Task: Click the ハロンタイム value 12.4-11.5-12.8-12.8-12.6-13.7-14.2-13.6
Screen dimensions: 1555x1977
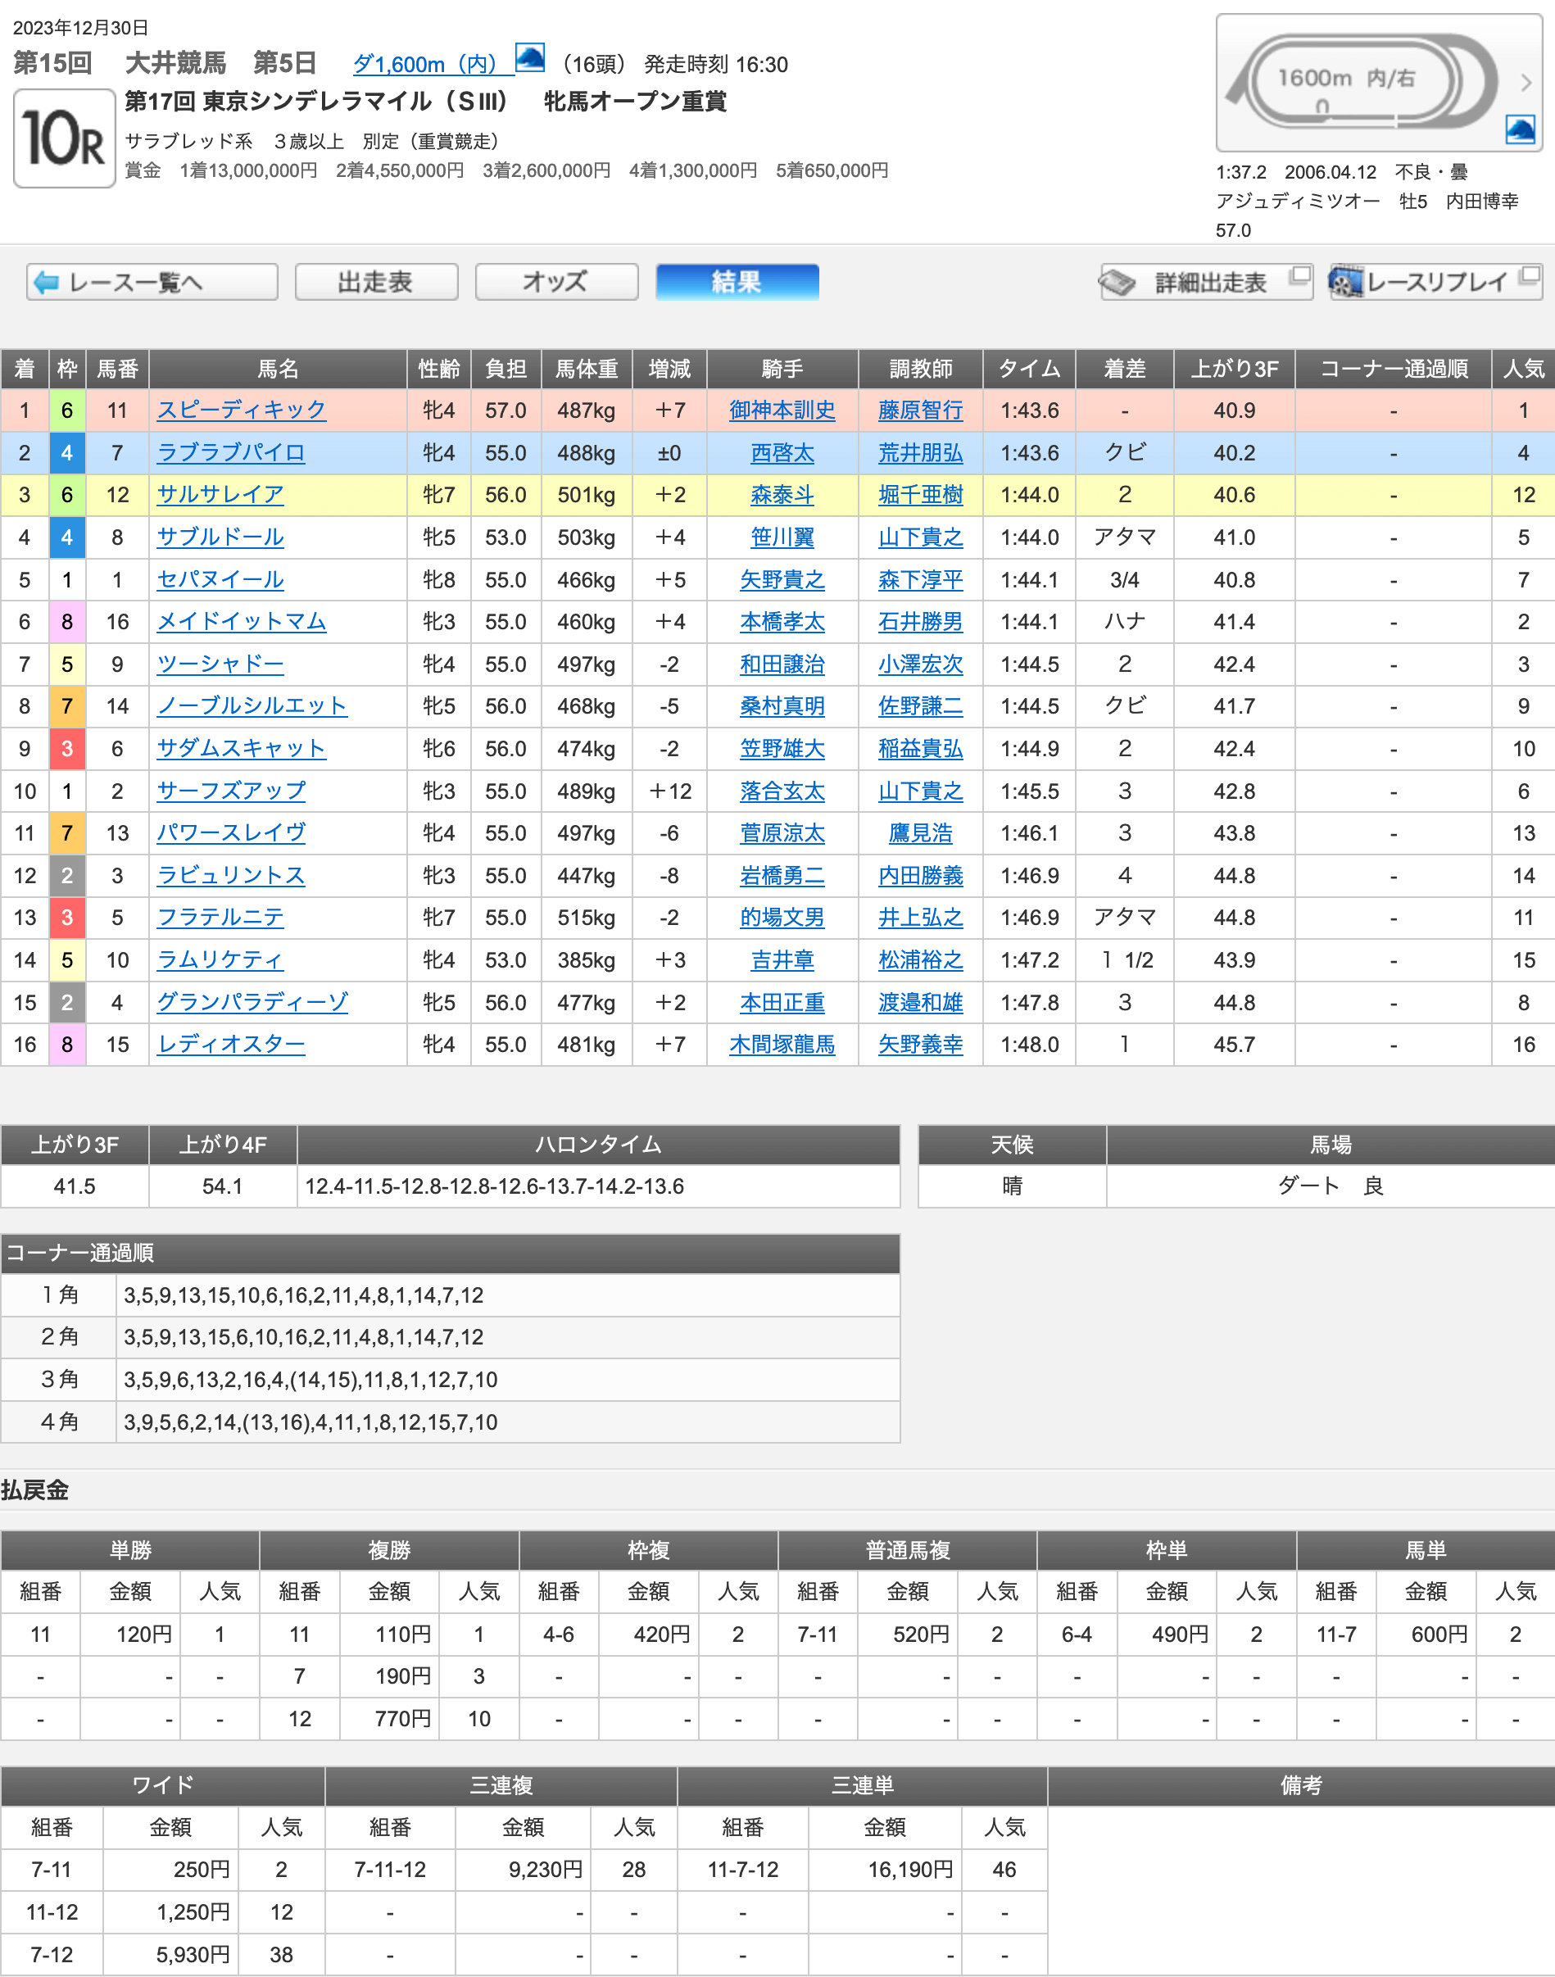Action: click(x=494, y=1186)
